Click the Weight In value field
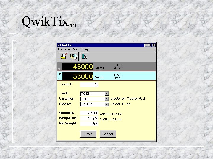Image resolution: width=213 pixels, height=159 pixels. [x=89, y=113]
